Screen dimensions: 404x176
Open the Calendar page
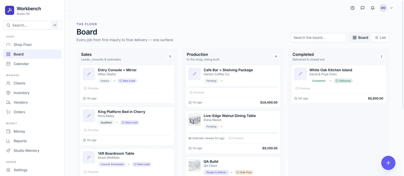(x=32, y=64)
